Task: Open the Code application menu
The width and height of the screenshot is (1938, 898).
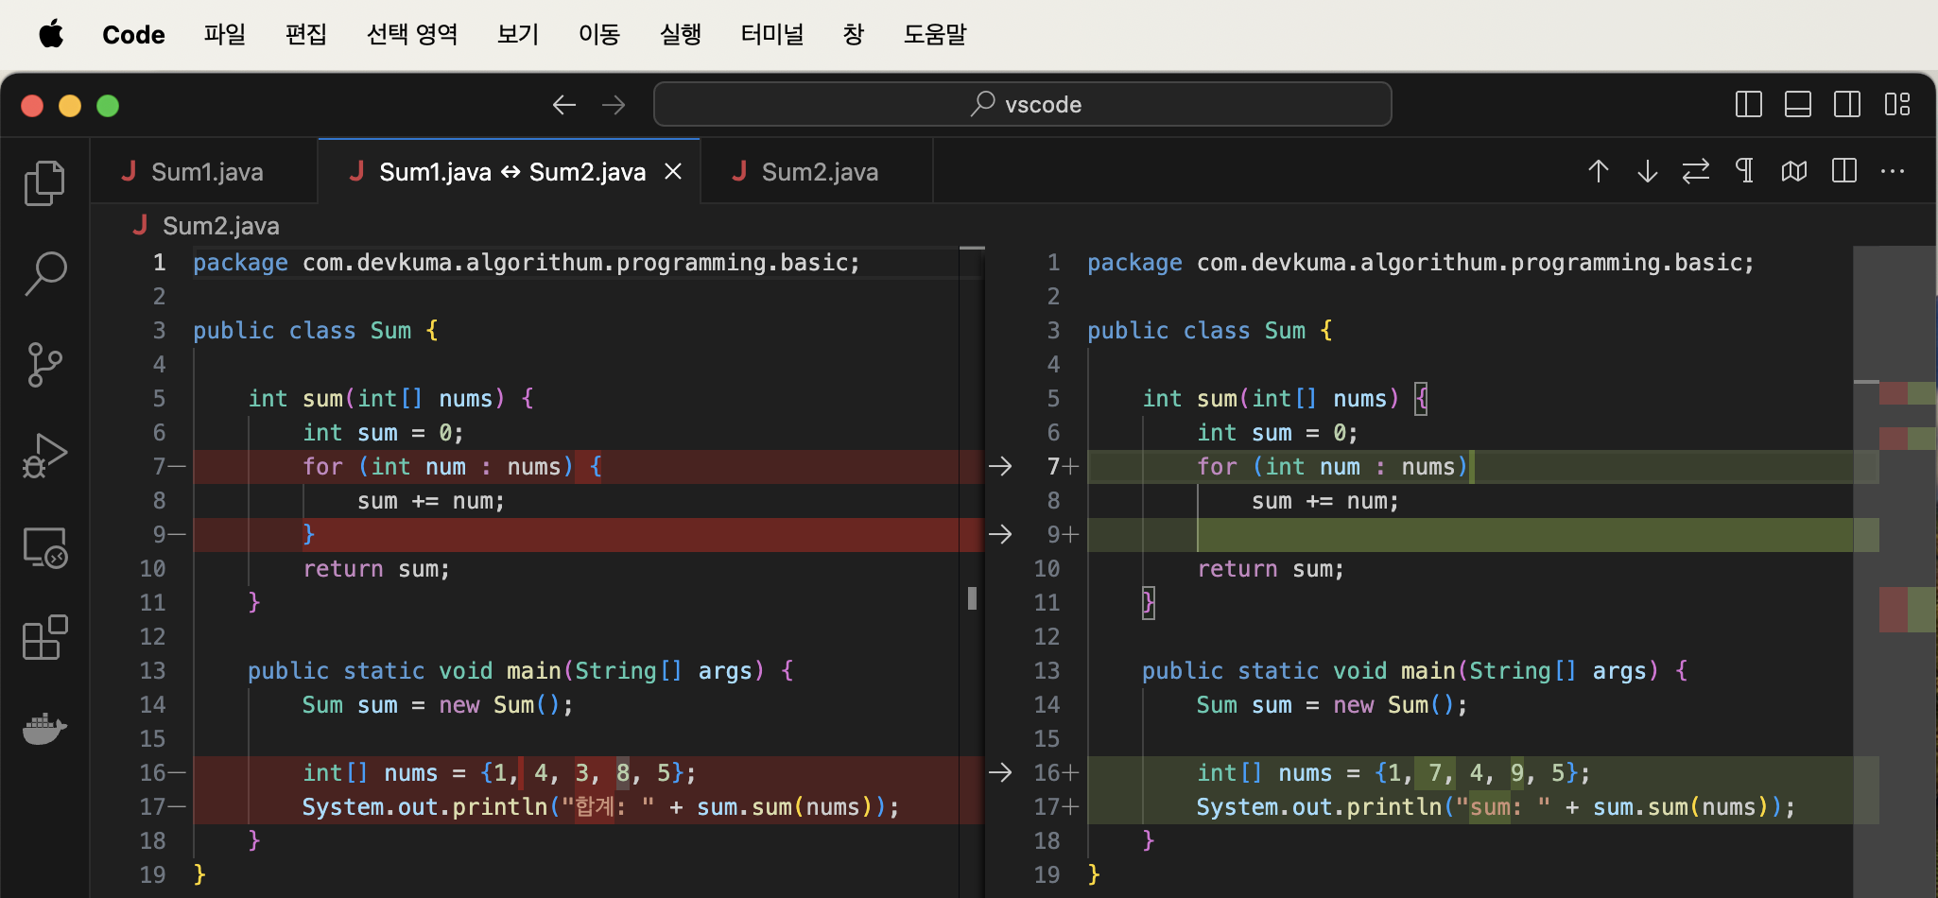Action: coord(133,35)
